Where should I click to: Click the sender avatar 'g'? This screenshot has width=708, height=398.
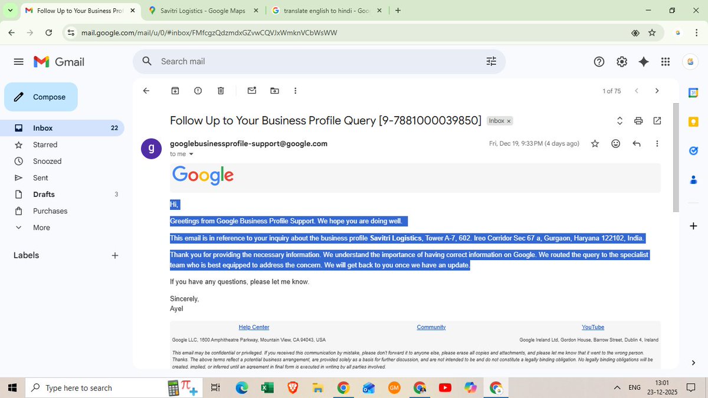click(152, 148)
